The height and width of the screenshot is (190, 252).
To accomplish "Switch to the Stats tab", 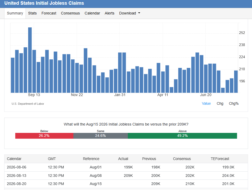I will [x=32, y=13].
